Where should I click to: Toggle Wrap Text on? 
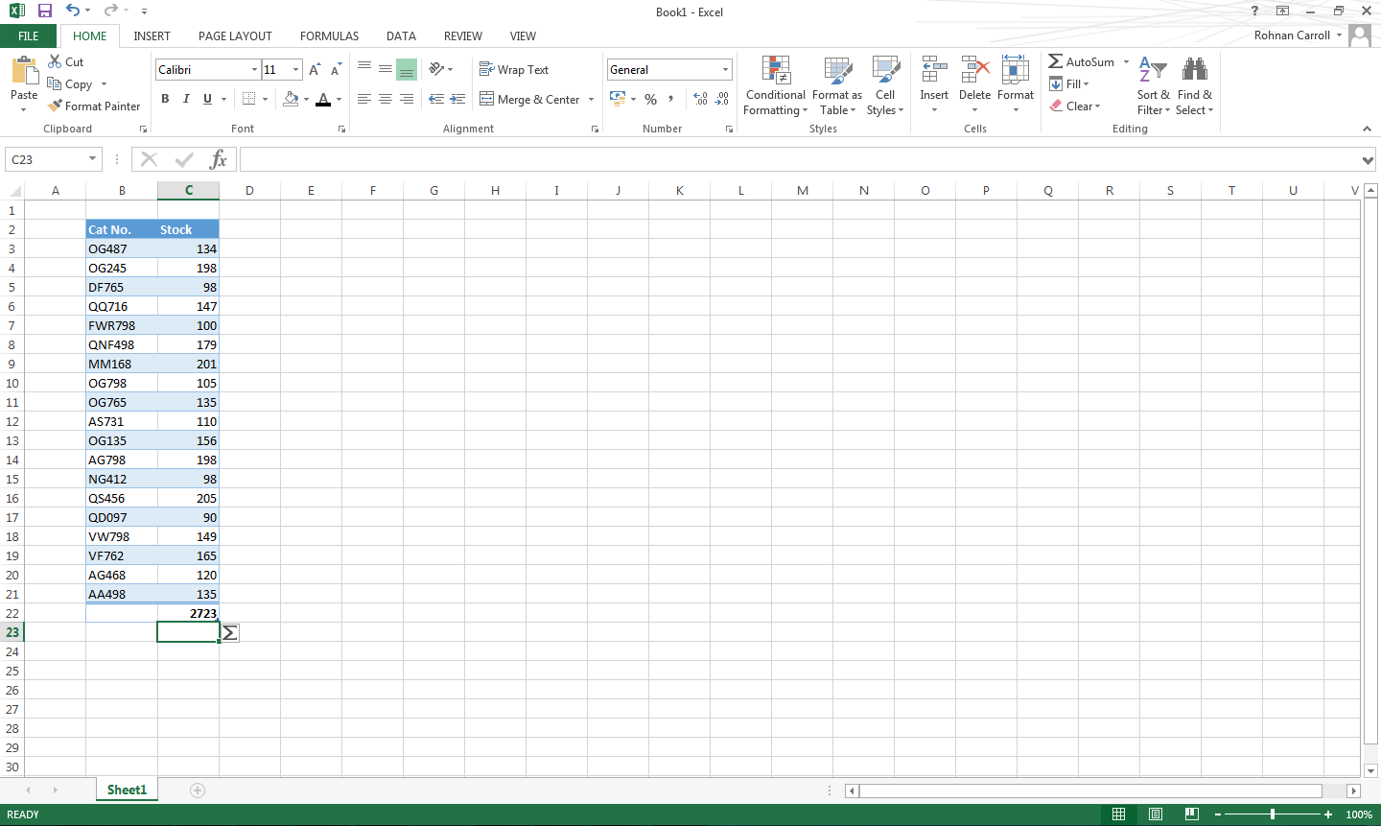click(514, 69)
